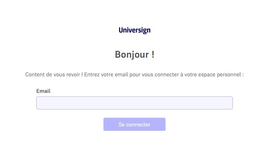Submit login with the Se connecter button

point(134,124)
